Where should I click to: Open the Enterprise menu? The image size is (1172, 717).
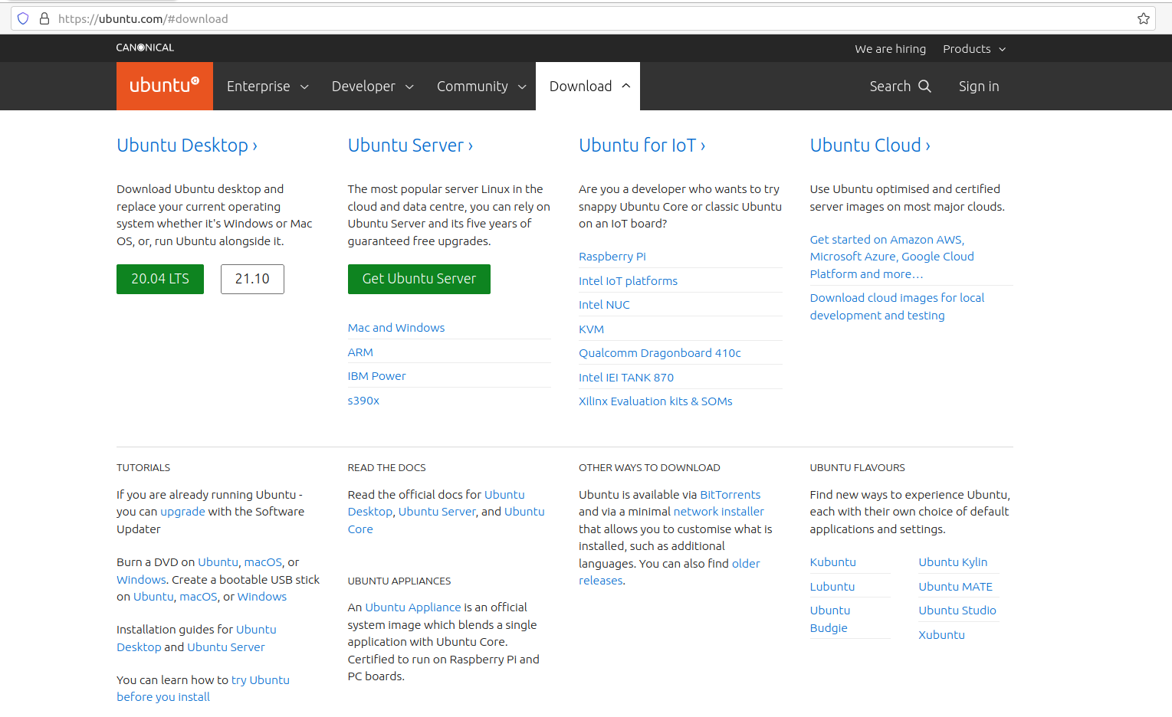268,87
